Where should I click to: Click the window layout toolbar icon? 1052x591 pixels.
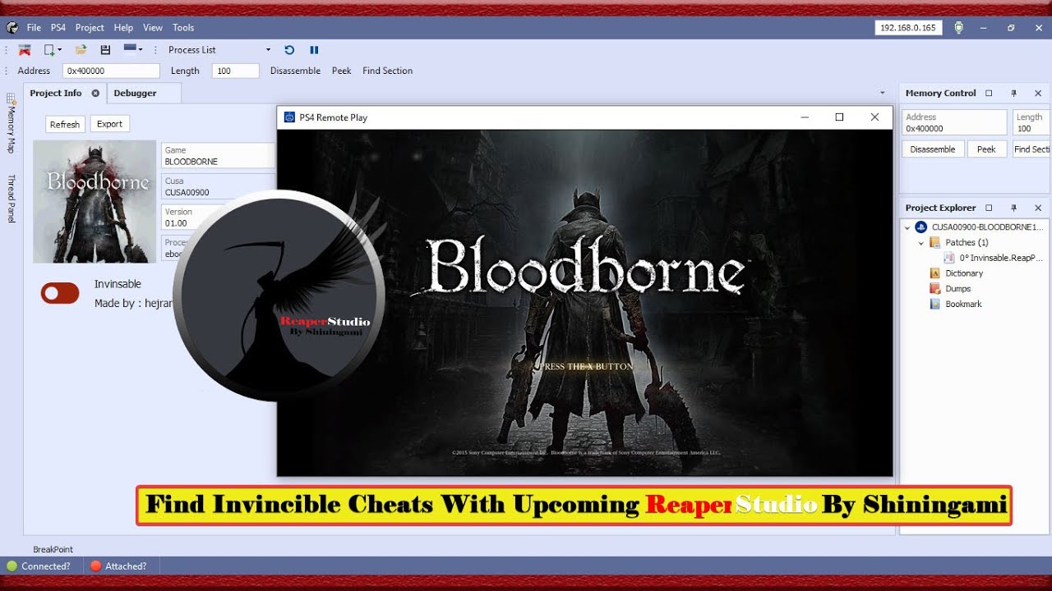pyautogui.click(x=129, y=48)
